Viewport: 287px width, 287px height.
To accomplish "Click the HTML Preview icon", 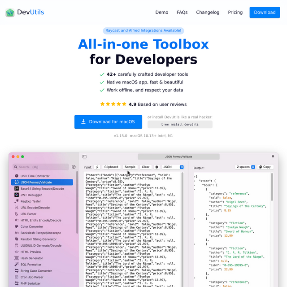I will click(x=17, y=252).
